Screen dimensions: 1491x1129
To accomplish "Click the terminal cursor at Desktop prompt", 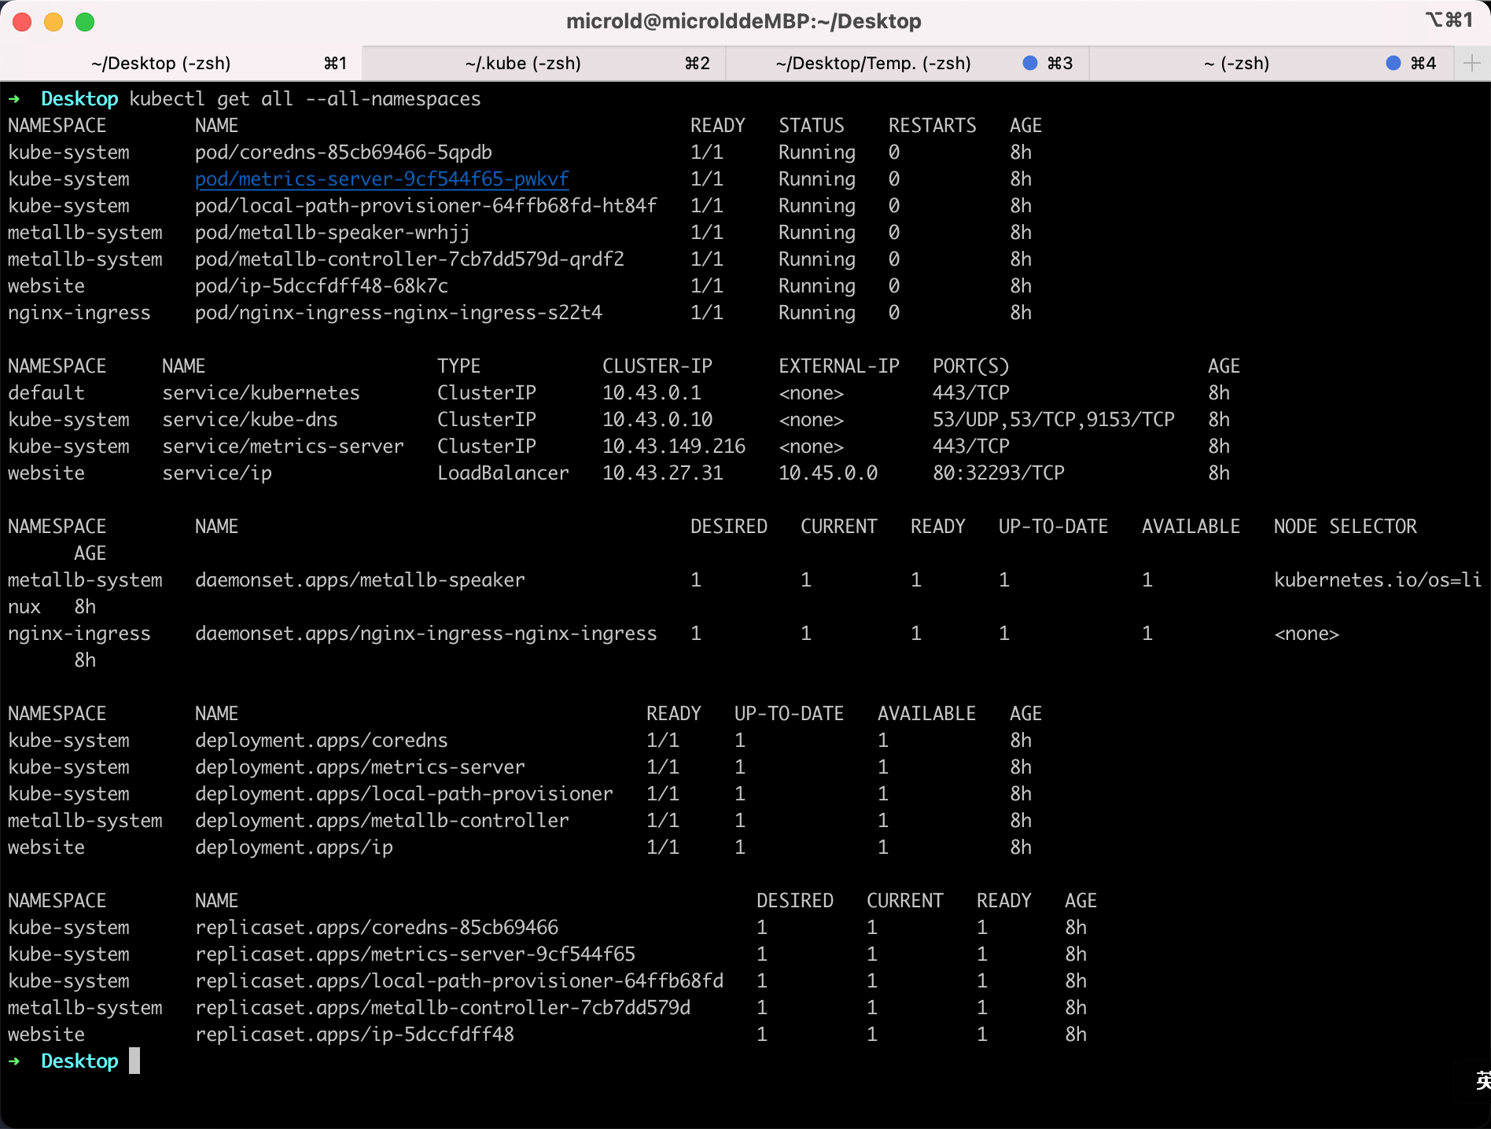I will 134,1061.
